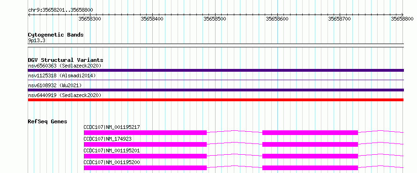Click the chr9:35658201..35658800 region label
The width and height of the screenshot is (417, 173).
[x=60, y=10]
